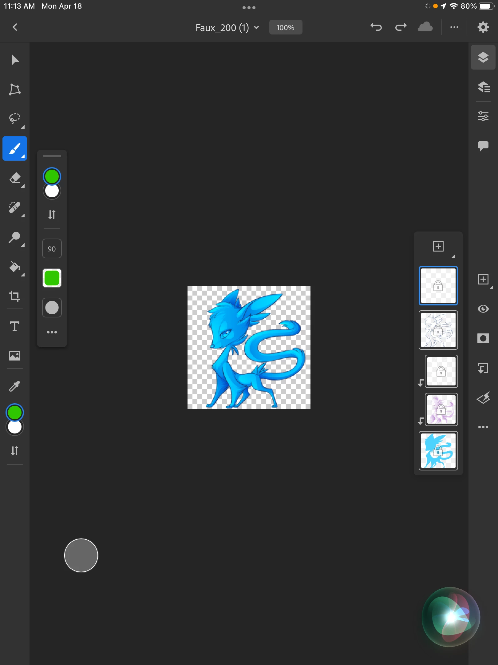Grab the brush options panel handle
The width and height of the screenshot is (498, 665).
click(52, 156)
